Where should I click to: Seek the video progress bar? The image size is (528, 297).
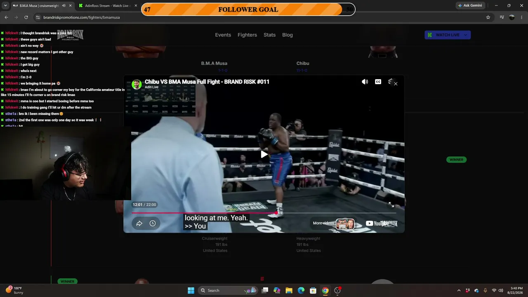click(x=264, y=213)
